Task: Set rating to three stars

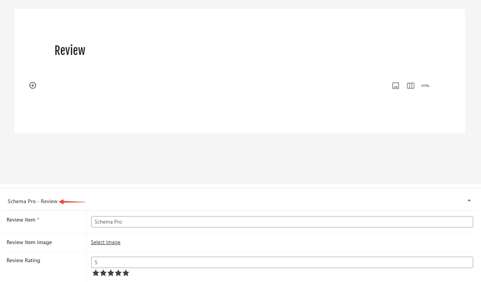Action: [x=111, y=273]
